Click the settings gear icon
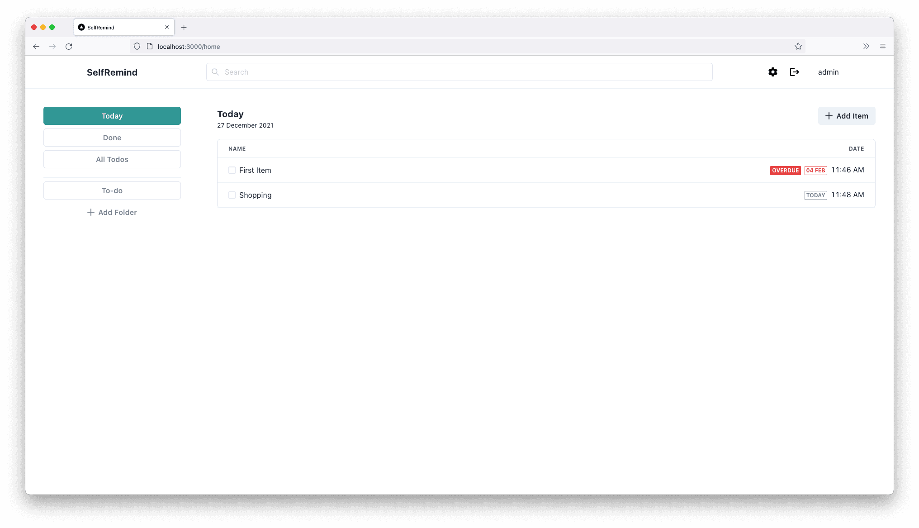Viewport: 919px width, 528px height. click(x=772, y=71)
